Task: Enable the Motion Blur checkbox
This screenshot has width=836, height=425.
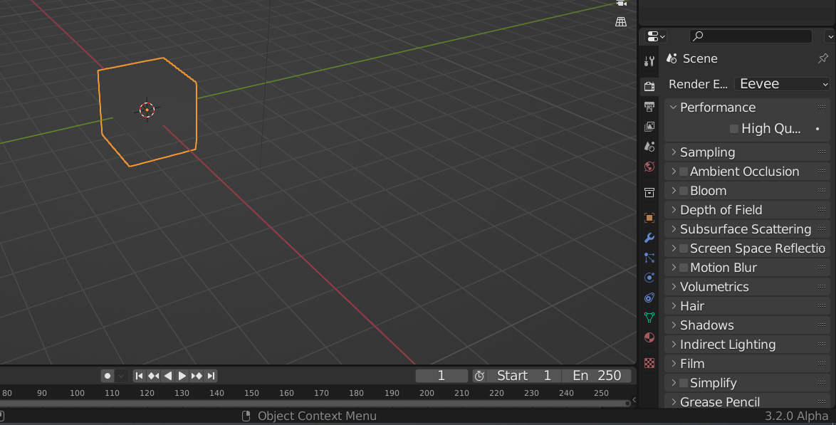Action: 684,268
